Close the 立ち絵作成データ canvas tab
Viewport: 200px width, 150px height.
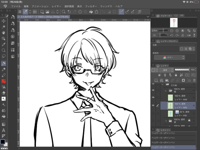tap(19, 17)
